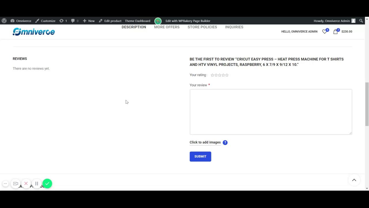Open the New content menu
Image resolution: width=369 pixels, height=208 pixels.
point(89,21)
